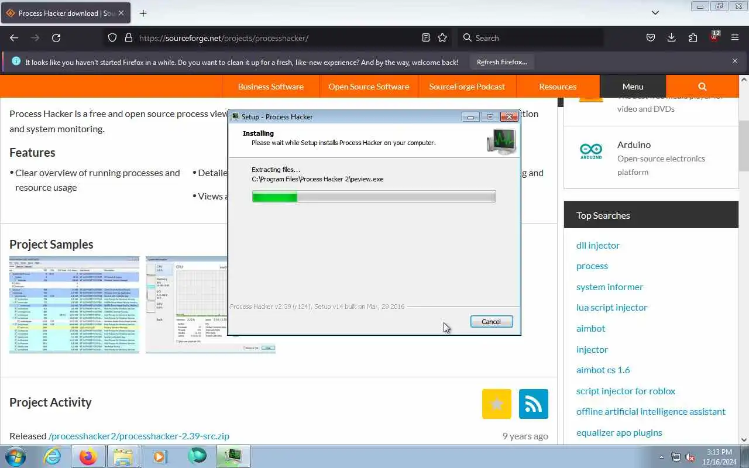749x468 pixels.
Task: Open the Arduino project title link
Action: pyautogui.click(x=634, y=144)
